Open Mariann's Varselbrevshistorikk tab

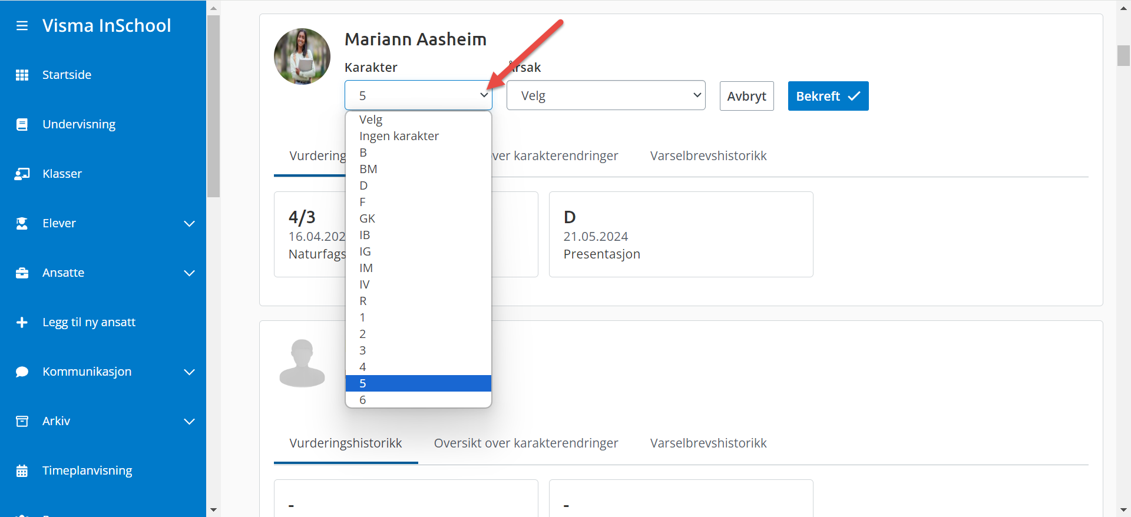(708, 155)
